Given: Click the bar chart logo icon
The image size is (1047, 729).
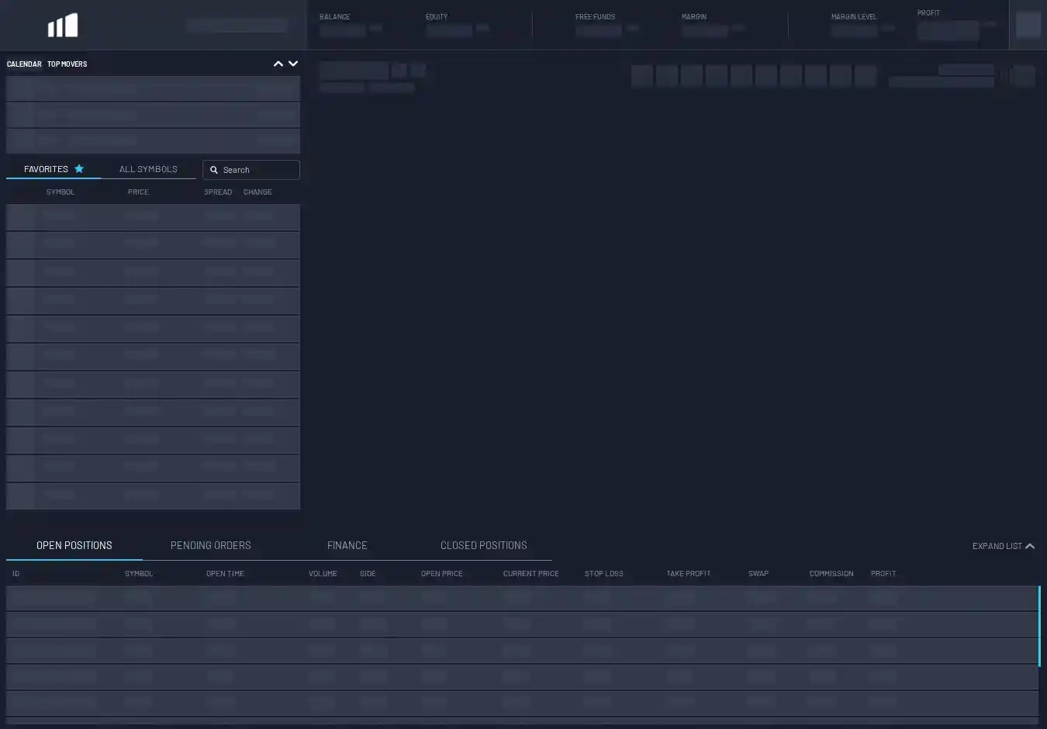Looking at the screenshot, I should coord(63,26).
